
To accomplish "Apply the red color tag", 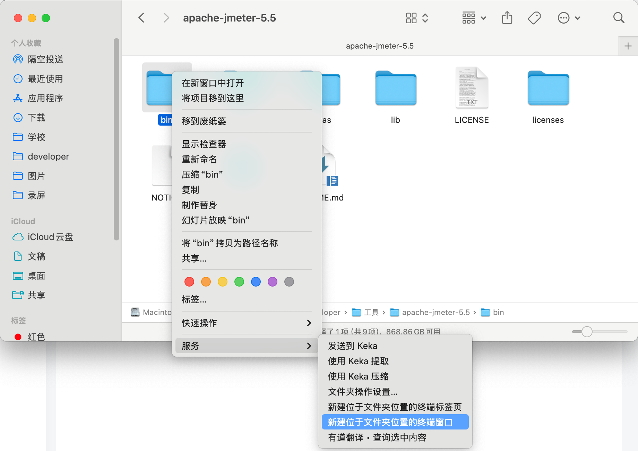I will 189,282.
